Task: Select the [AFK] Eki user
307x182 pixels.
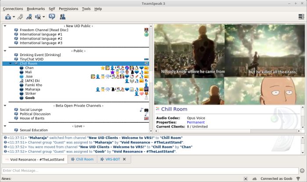Action: pos(32,81)
